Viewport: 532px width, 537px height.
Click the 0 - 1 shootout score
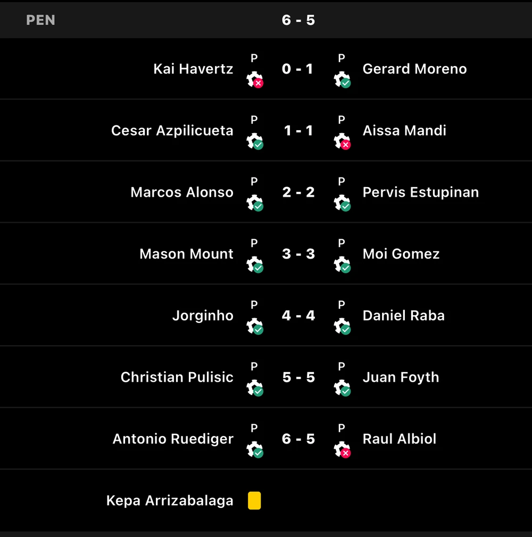point(298,69)
